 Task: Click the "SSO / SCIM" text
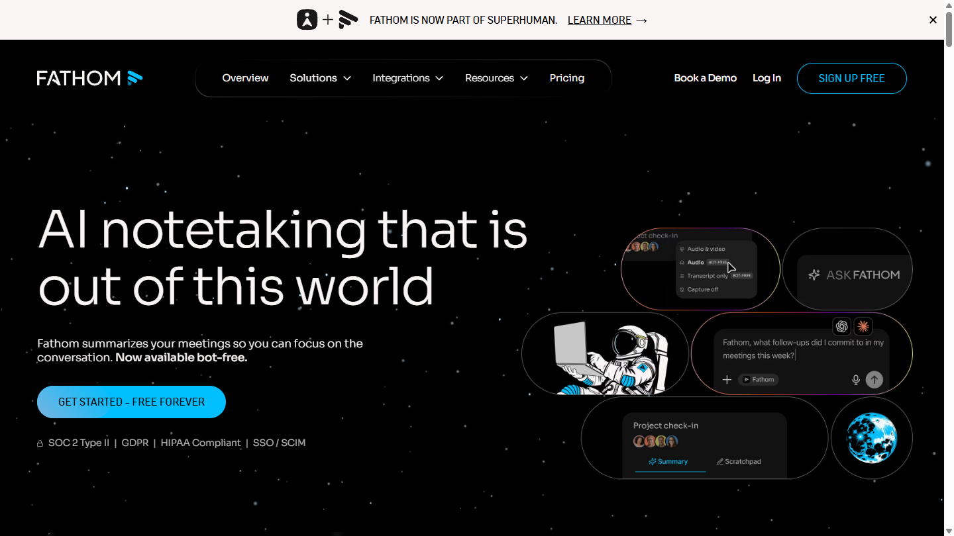(x=280, y=443)
